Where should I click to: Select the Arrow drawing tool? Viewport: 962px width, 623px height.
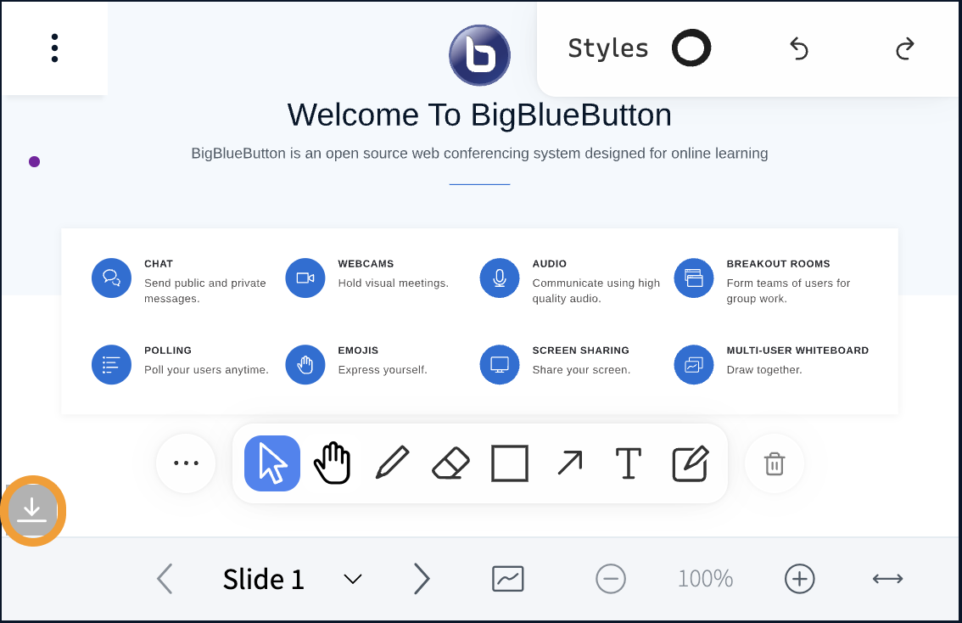(569, 463)
